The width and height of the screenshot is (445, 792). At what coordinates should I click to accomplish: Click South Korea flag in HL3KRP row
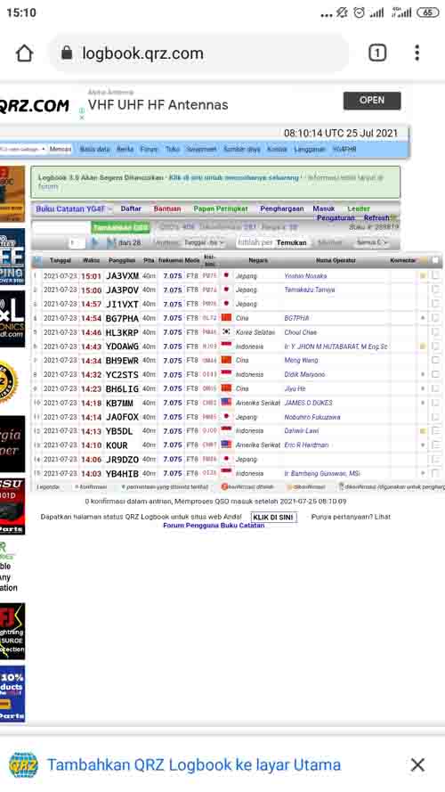[226, 332]
